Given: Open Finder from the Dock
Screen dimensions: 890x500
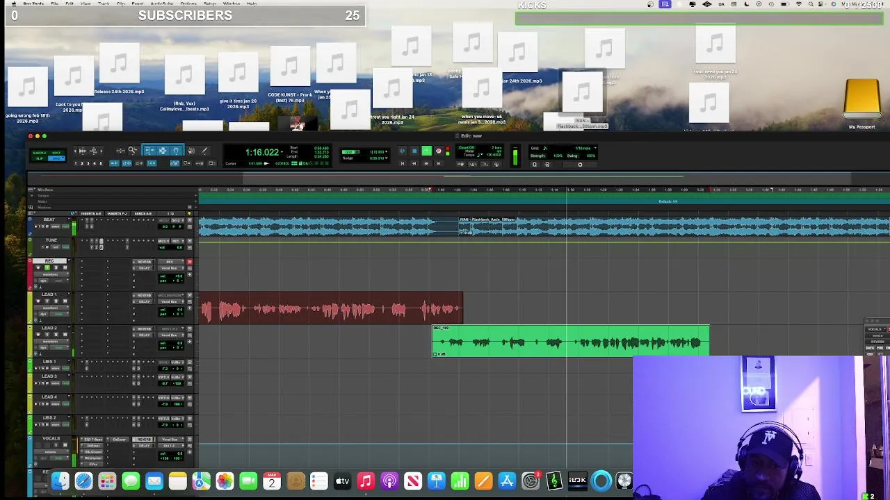Looking at the screenshot, I should click(60, 481).
